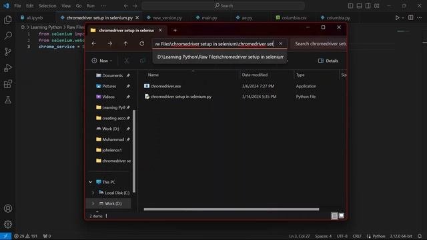Click the VS Code command center search
427x240 pixels.
[x=223, y=6]
